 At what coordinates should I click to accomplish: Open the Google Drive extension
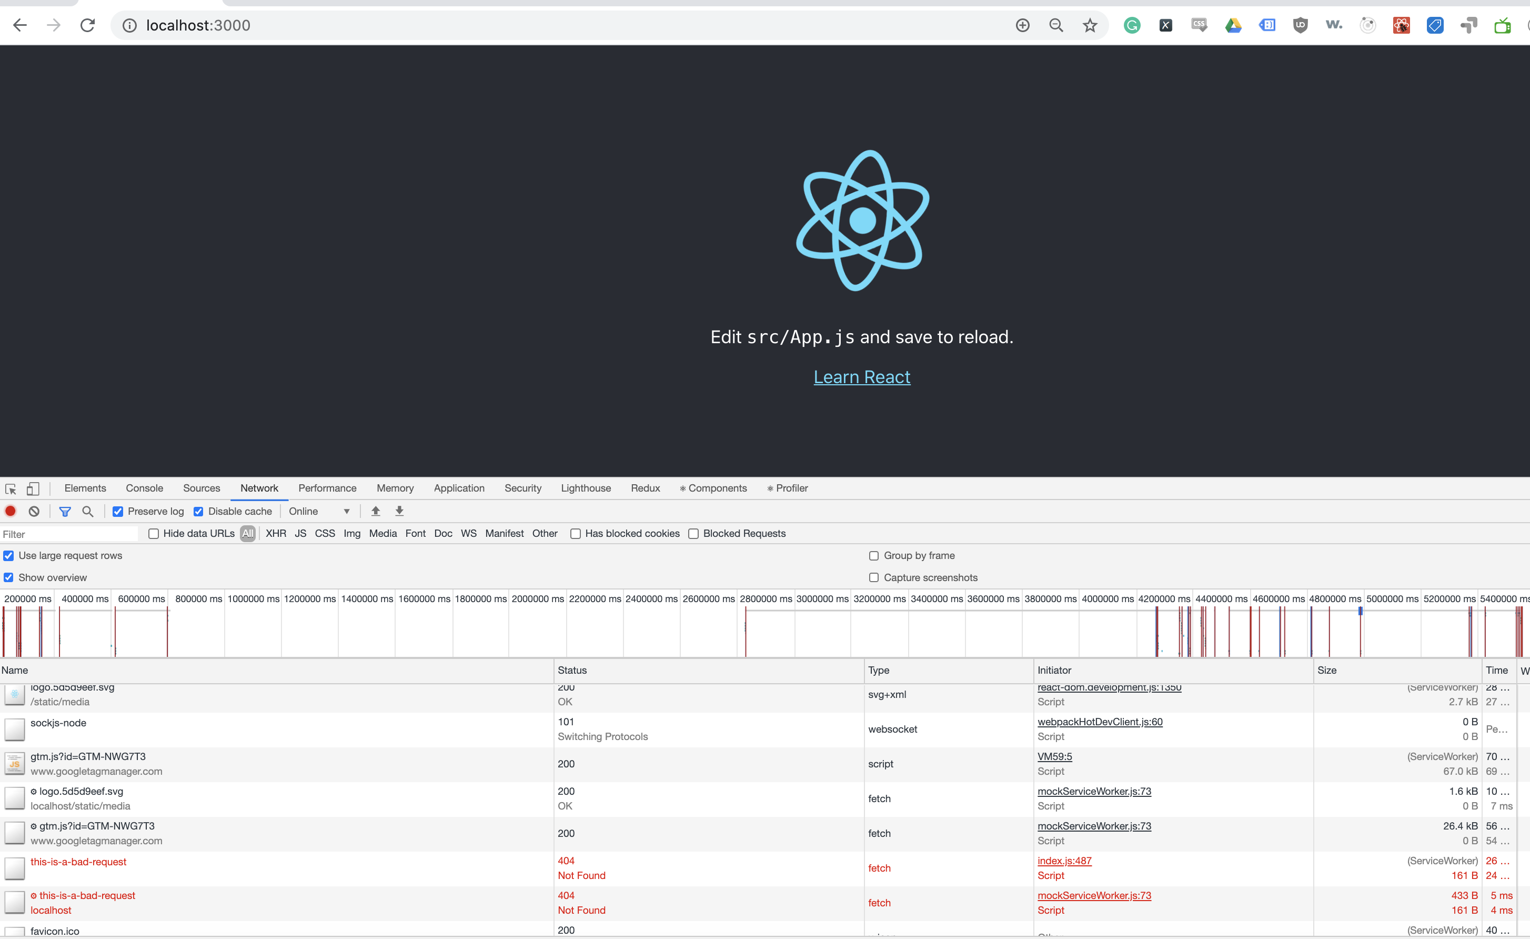1233,25
